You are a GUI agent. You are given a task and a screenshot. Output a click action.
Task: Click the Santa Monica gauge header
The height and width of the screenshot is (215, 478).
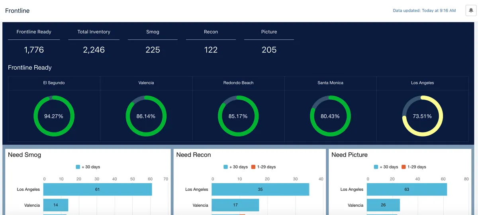(330, 83)
